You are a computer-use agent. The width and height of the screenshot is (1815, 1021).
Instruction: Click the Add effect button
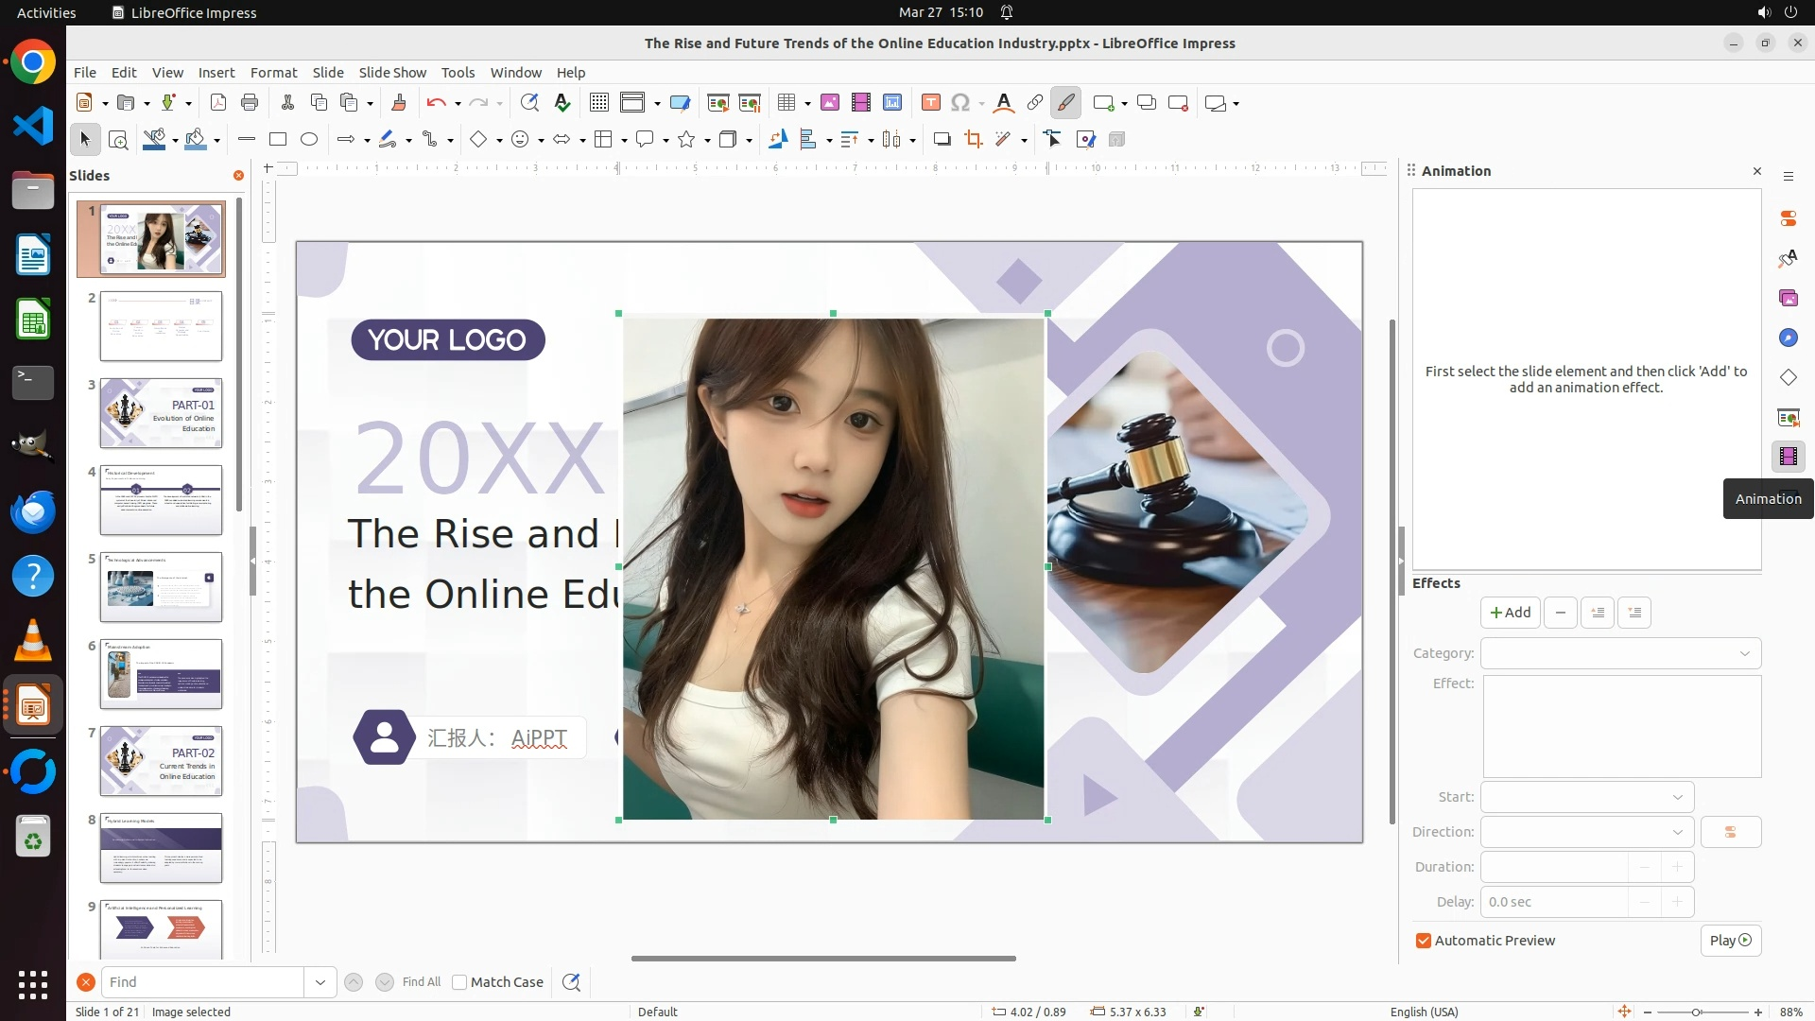point(1510,613)
